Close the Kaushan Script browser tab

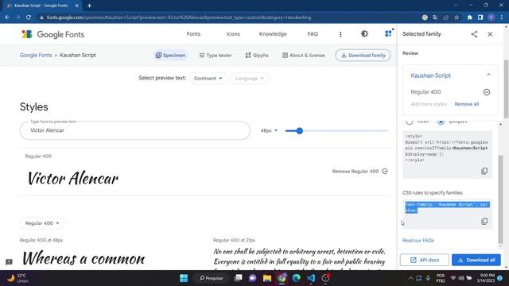pyautogui.click(x=76, y=6)
